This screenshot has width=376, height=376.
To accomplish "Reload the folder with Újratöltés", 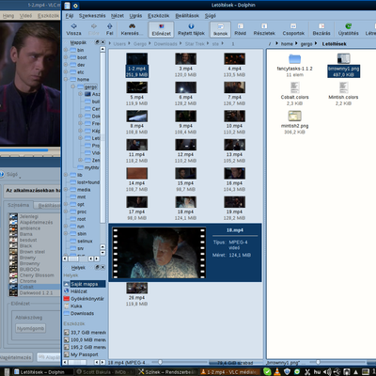I will pos(348,29).
